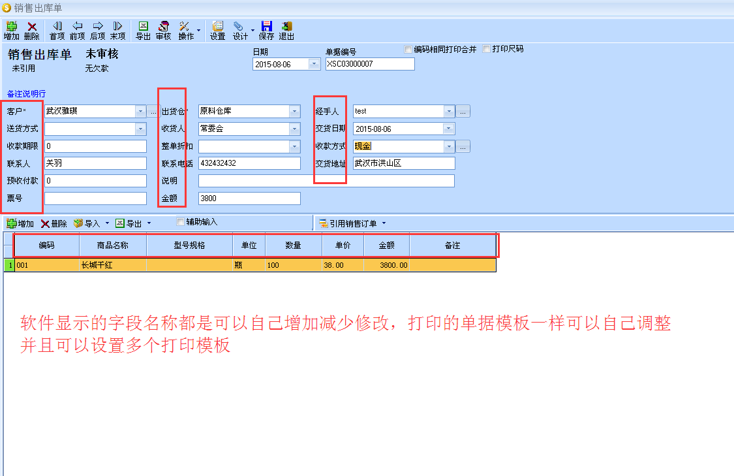Open the 收货人 dropdown
The height and width of the screenshot is (476, 734).
point(294,129)
